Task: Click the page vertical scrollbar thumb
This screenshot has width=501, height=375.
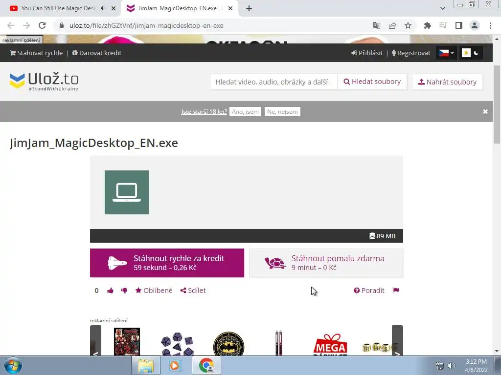Action: pos(497,104)
